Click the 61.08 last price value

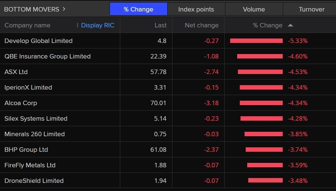coord(158,150)
